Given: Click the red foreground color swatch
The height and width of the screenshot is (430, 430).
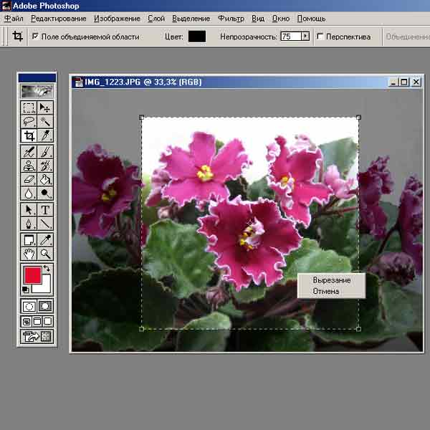Looking at the screenshot, I should pos(33,275).
